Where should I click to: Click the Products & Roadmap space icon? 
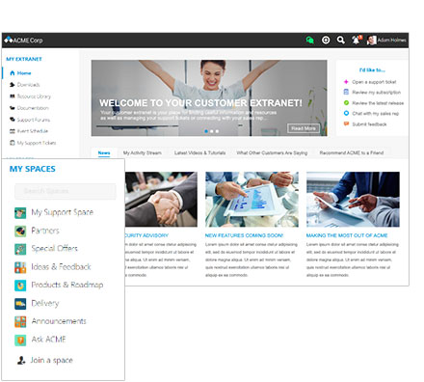tap(20, 285)
